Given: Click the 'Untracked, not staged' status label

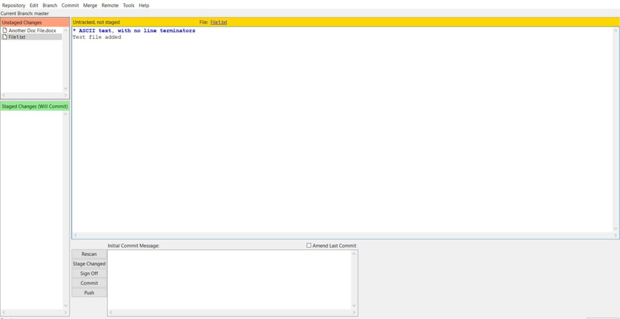Looking at the screenshot, I should pos(96,22).
